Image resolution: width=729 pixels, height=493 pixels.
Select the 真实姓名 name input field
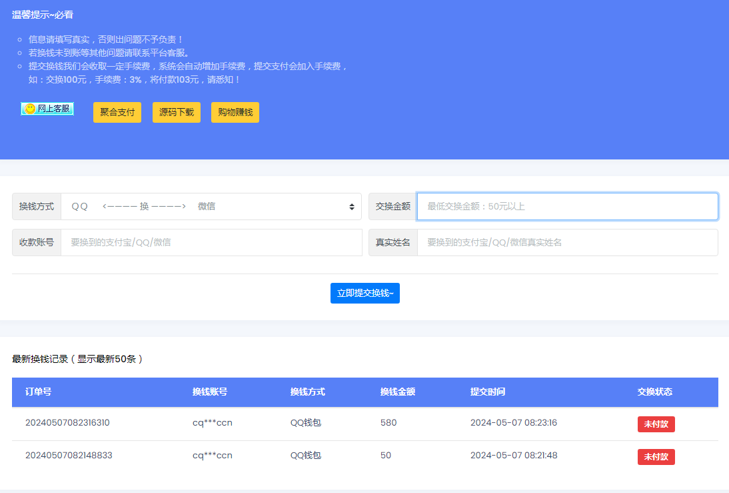click(567, 243)
